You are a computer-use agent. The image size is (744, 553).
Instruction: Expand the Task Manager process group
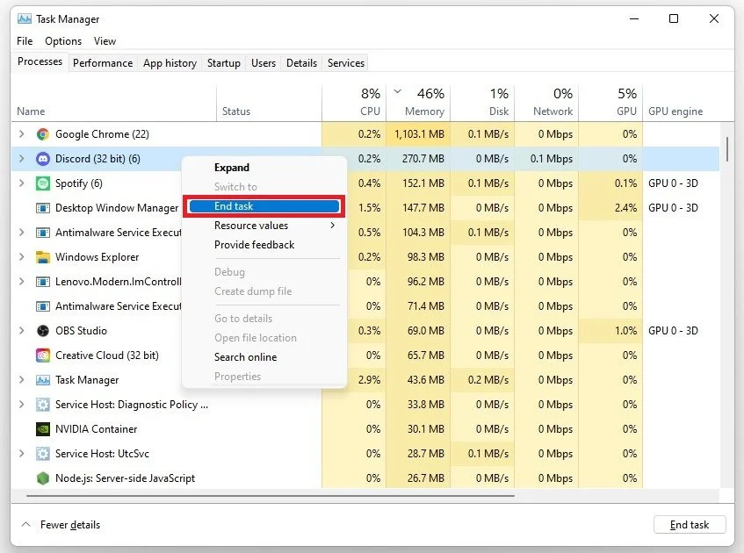tap(21, 380)
